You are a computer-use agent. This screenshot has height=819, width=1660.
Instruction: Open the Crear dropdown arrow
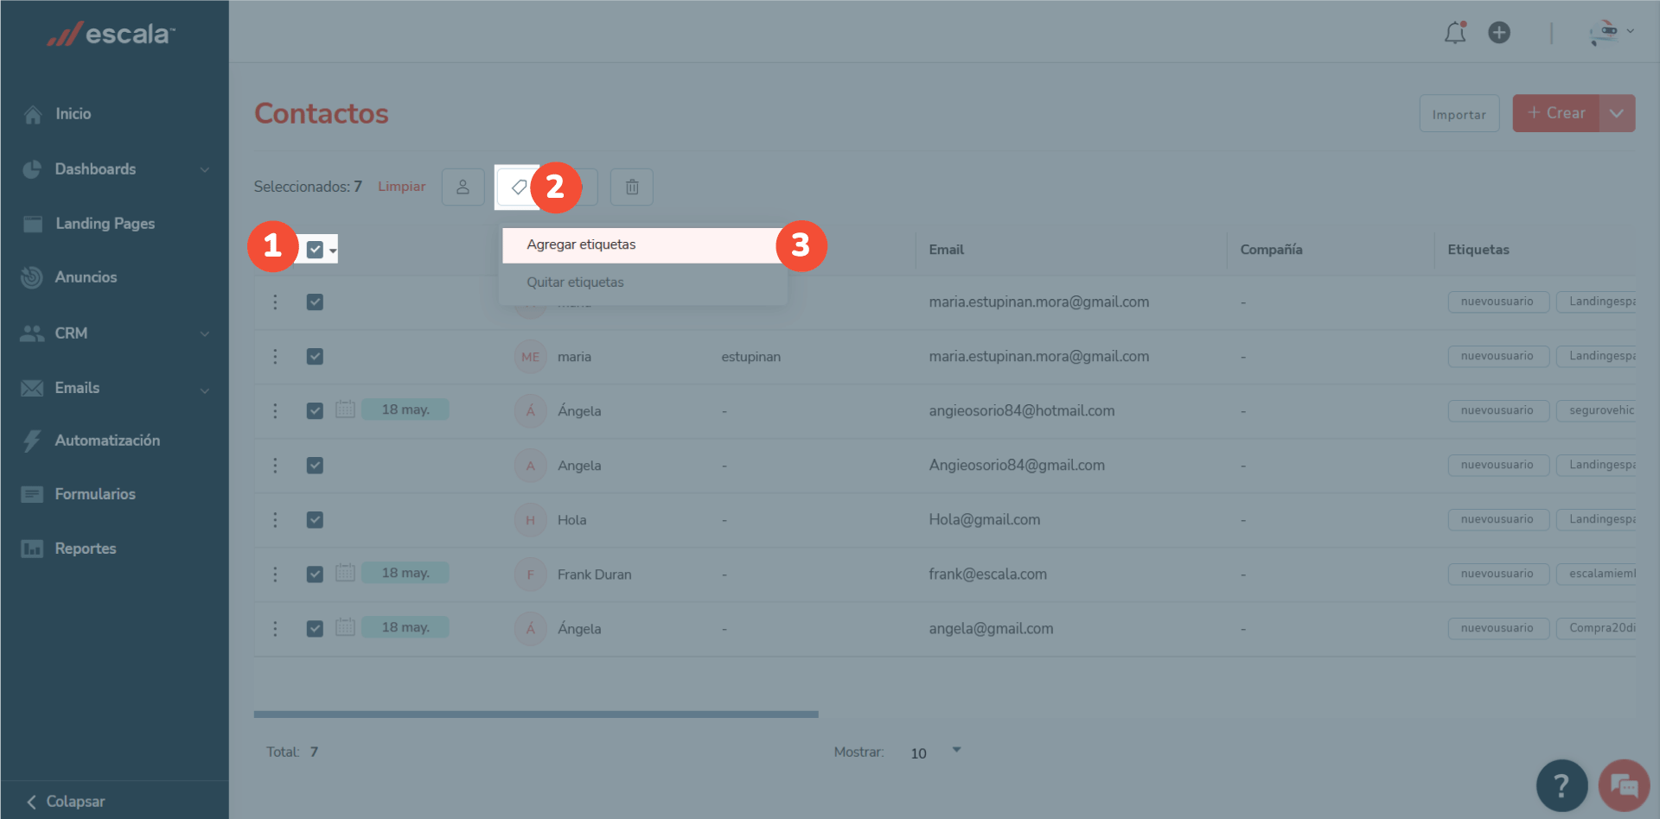click(x=1617, y=113)
